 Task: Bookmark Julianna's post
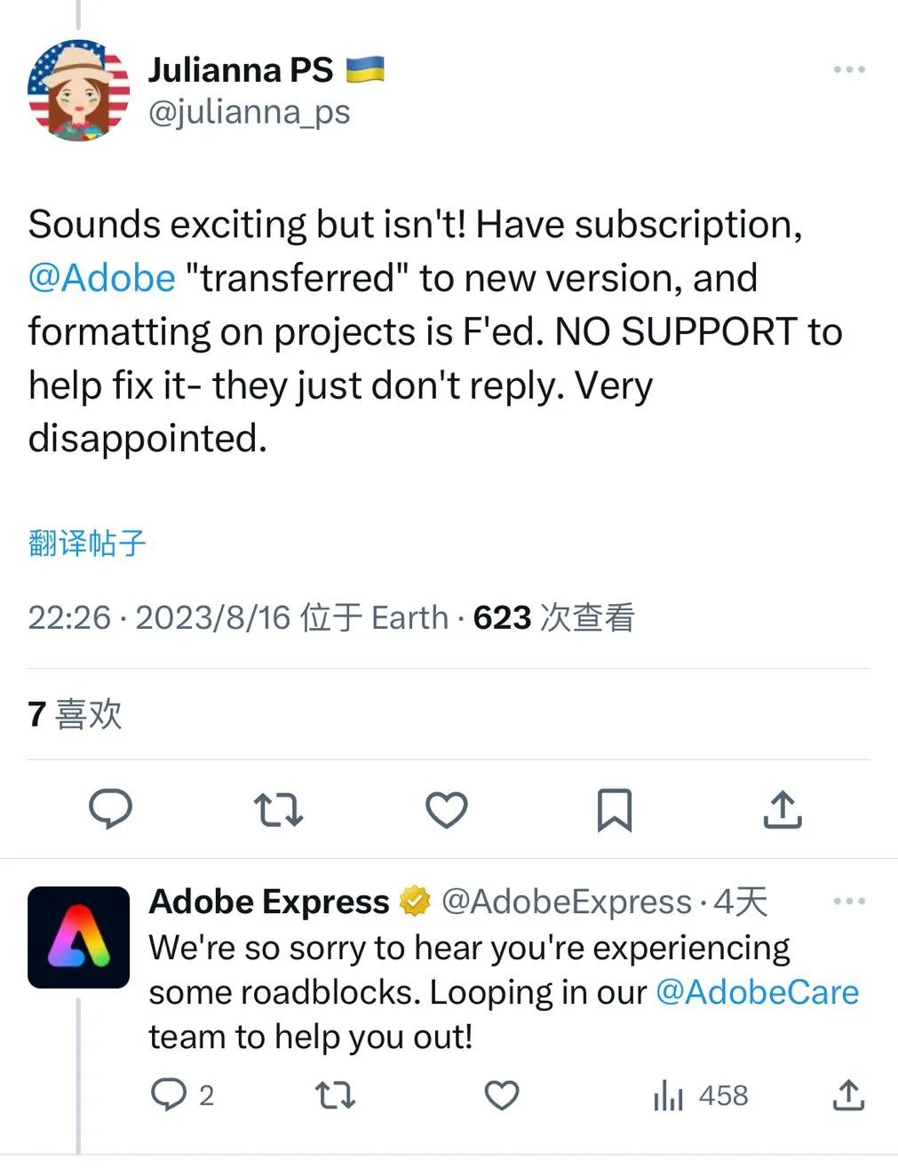click(x=614, y=809)
